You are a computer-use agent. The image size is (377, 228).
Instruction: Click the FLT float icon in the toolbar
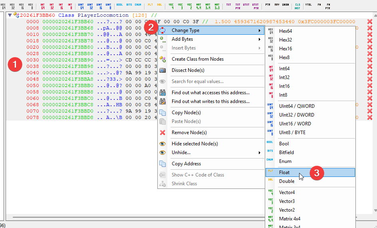(x=150, y=5)
